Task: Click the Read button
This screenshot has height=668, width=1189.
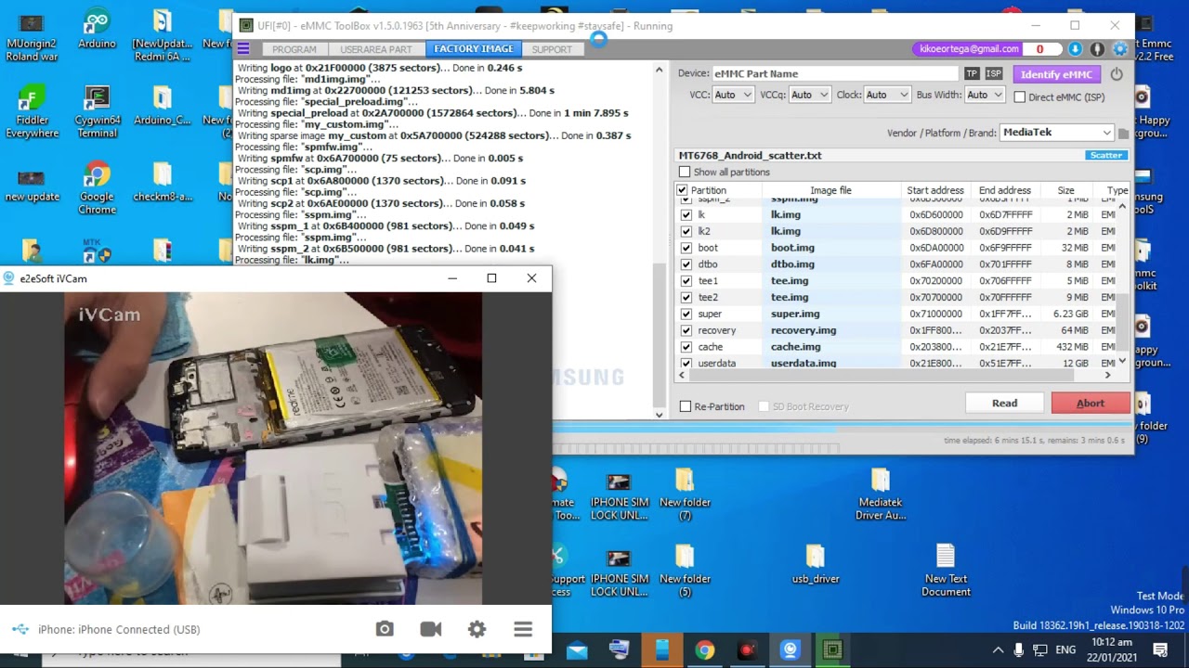Action: [1004, 403]
